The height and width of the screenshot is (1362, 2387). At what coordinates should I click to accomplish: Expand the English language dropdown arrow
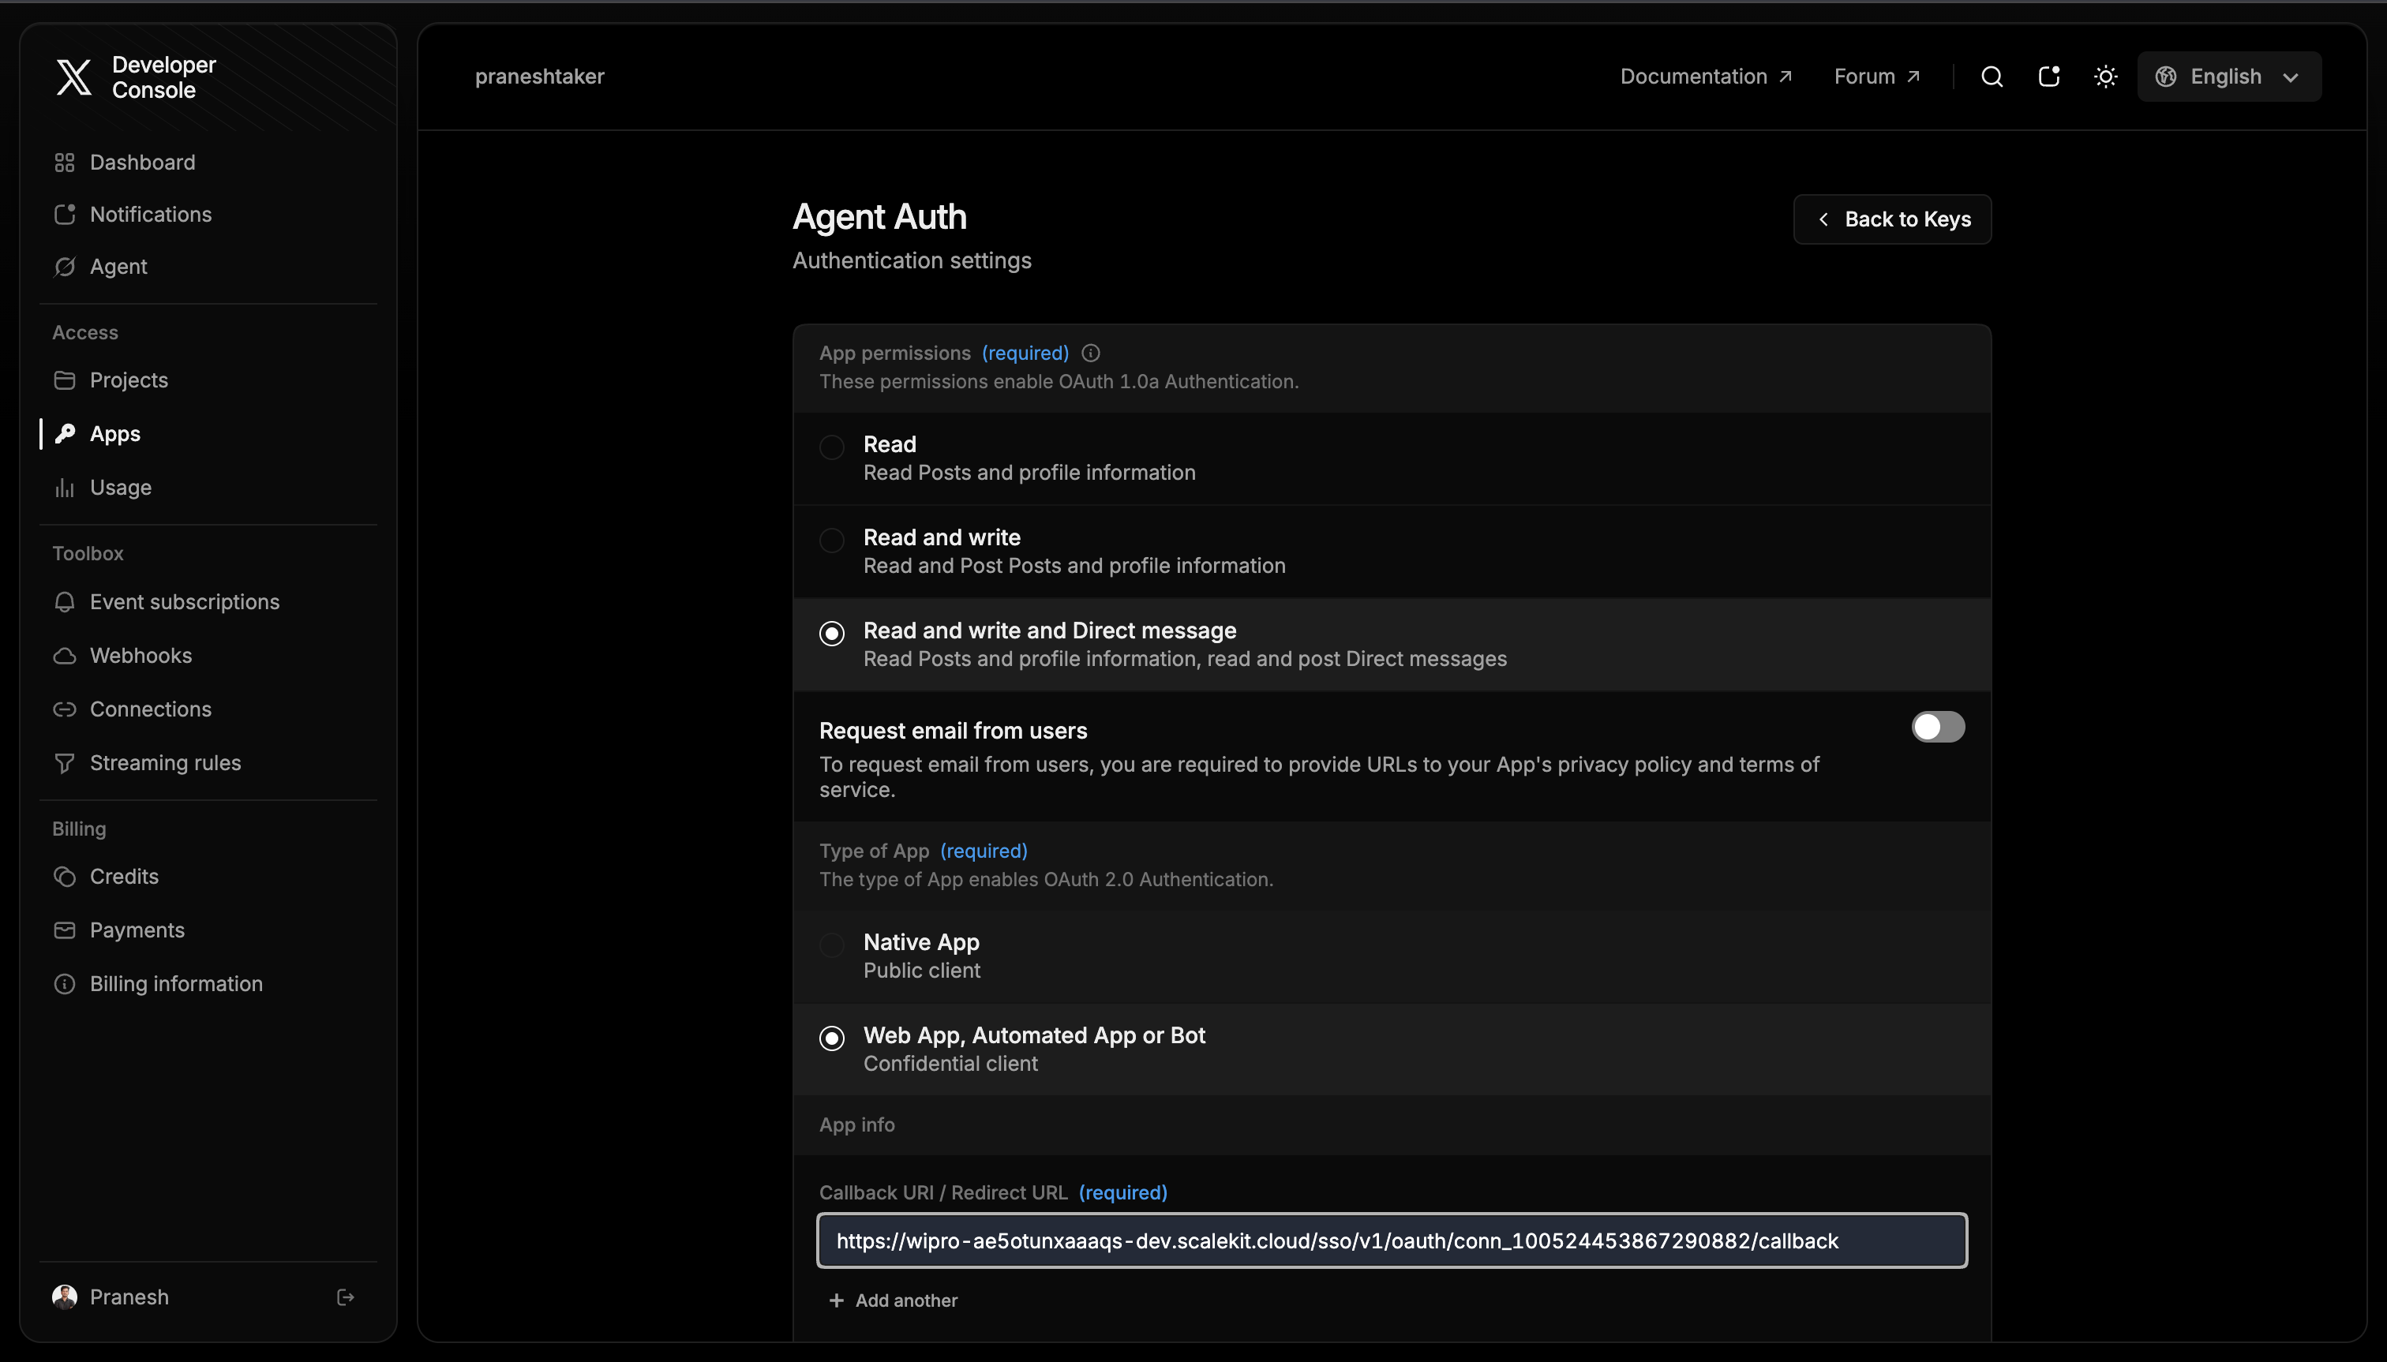point(2290,77)
